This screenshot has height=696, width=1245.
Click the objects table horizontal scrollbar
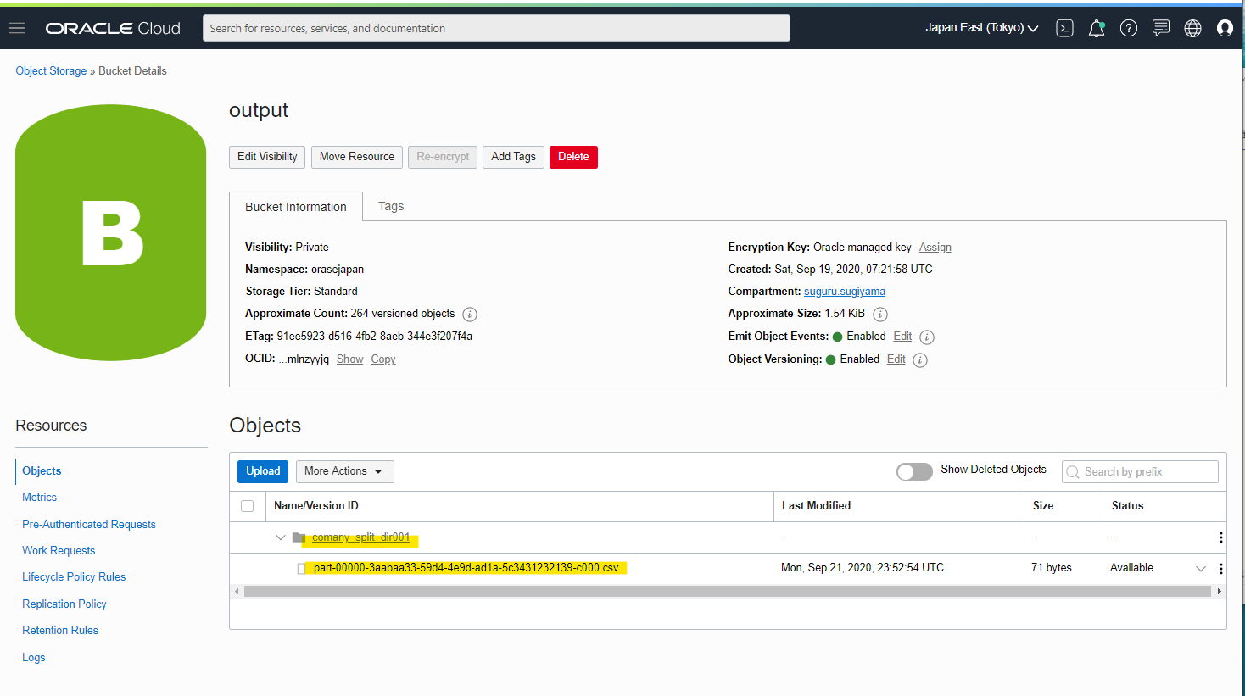click(x=728, y=592)
